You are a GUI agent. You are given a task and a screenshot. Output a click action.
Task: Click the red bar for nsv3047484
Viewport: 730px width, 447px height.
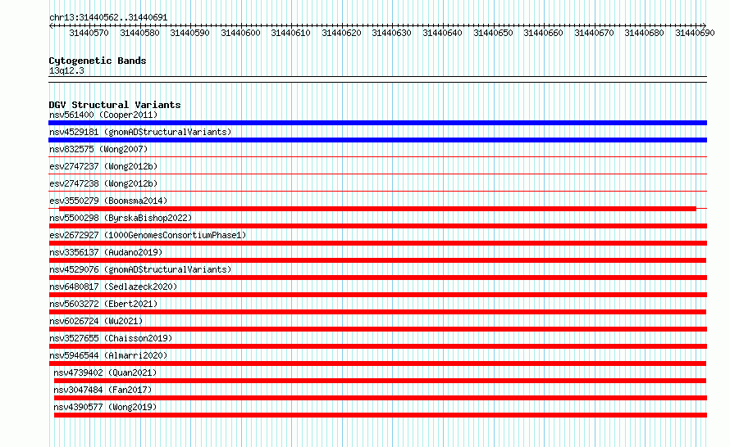tap(381, 398)
